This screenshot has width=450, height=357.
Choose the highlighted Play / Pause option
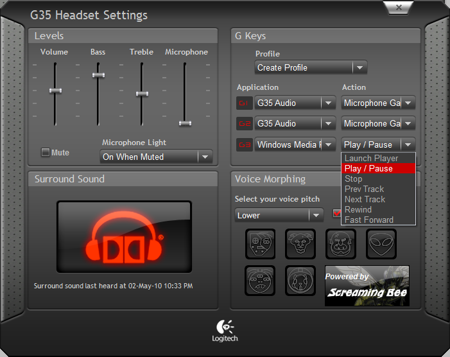[378, 168]
